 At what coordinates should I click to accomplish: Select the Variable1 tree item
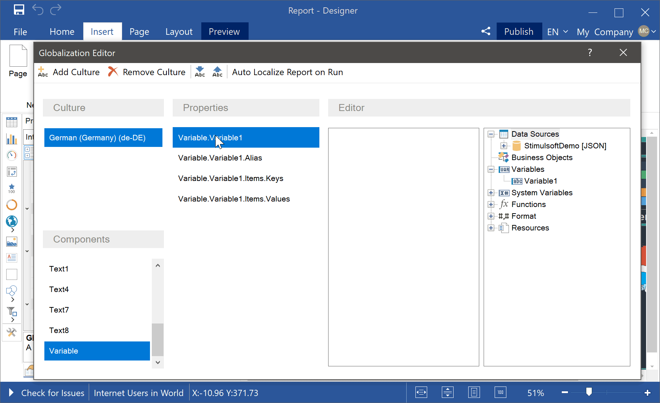tap(540, 181)
